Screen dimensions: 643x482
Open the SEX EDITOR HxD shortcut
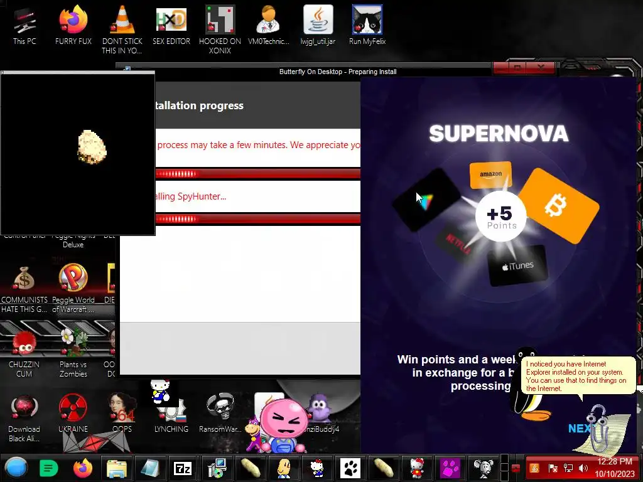(x=171, y=25)
